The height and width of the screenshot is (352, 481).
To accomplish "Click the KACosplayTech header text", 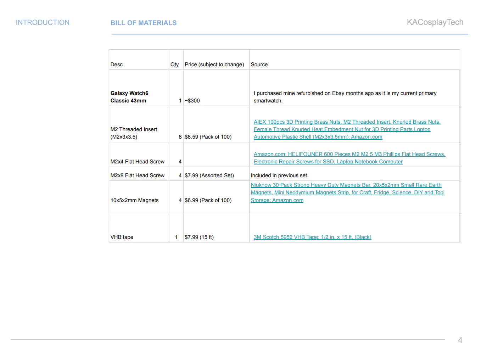I will tap(435, 22).
